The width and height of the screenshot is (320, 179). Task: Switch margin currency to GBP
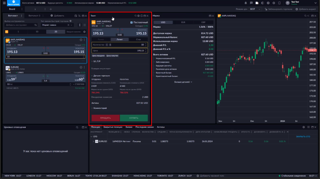pos(203,22)
